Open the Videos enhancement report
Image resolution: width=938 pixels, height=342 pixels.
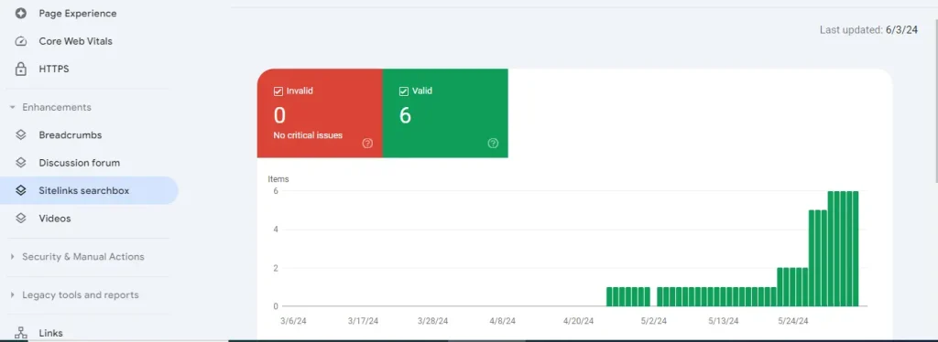[54, 219]
